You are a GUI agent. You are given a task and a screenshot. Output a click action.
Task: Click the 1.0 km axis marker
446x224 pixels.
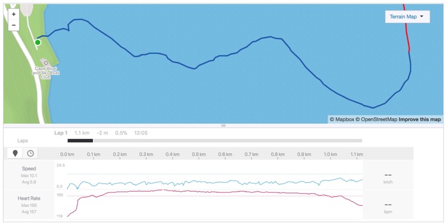pos(330,154)
